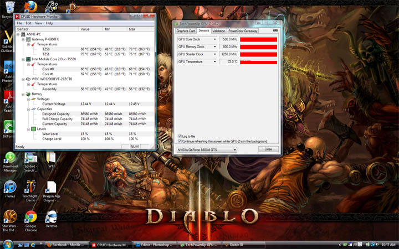The height and width of the screenshot is (249, 399).
Task: Collapse the Gateway P-6860FX node
Action: coord(23,39)
